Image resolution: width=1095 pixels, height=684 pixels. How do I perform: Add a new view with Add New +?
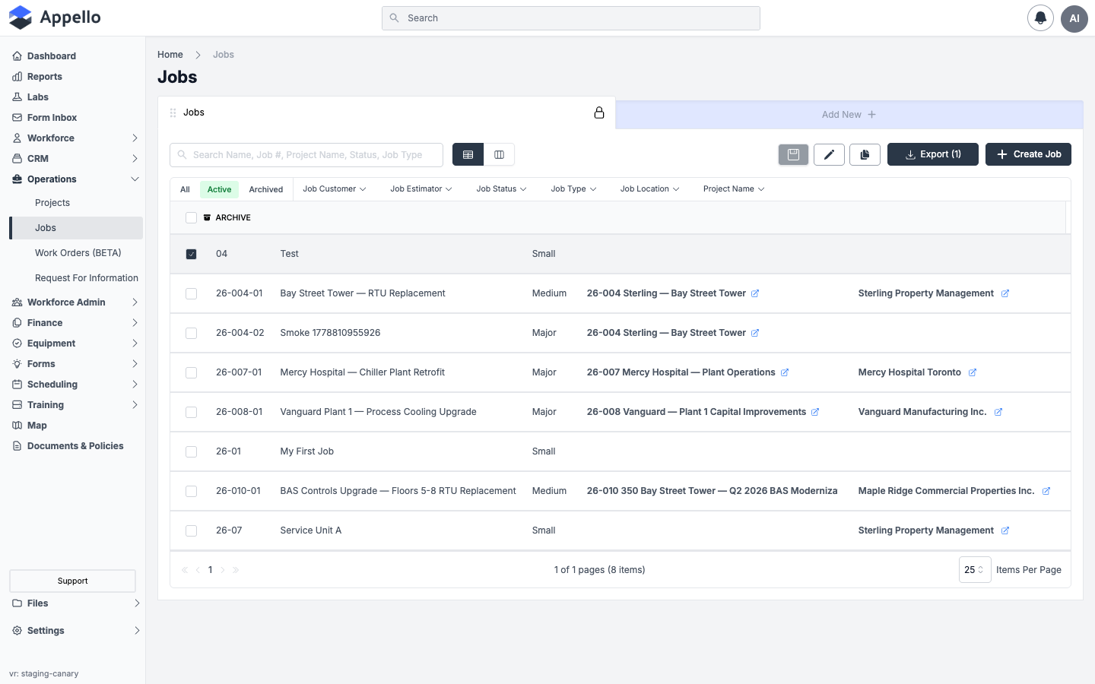849,115
